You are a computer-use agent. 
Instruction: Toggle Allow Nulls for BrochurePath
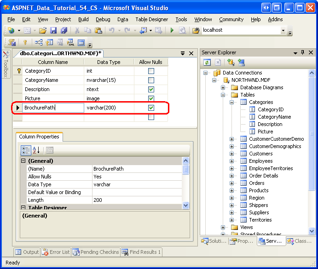(151, 108)
